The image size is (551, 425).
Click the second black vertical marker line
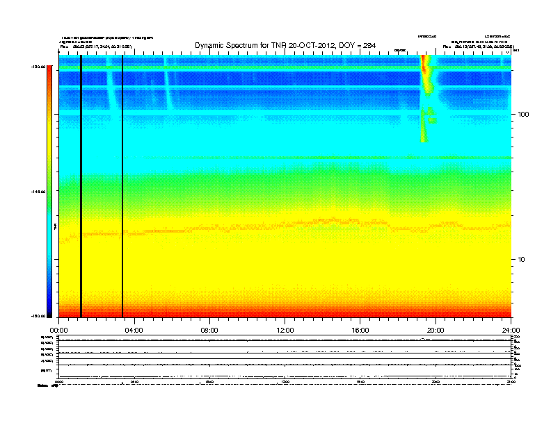pos(122,186)
